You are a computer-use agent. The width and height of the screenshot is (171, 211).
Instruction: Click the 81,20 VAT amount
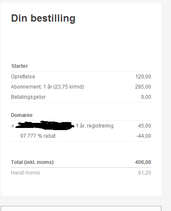(x=144, y=173)
